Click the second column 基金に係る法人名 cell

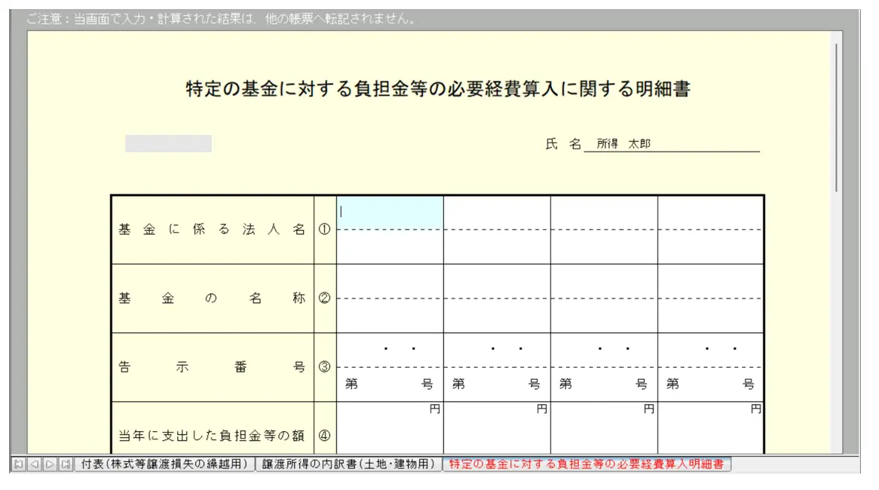click(497, 213)
